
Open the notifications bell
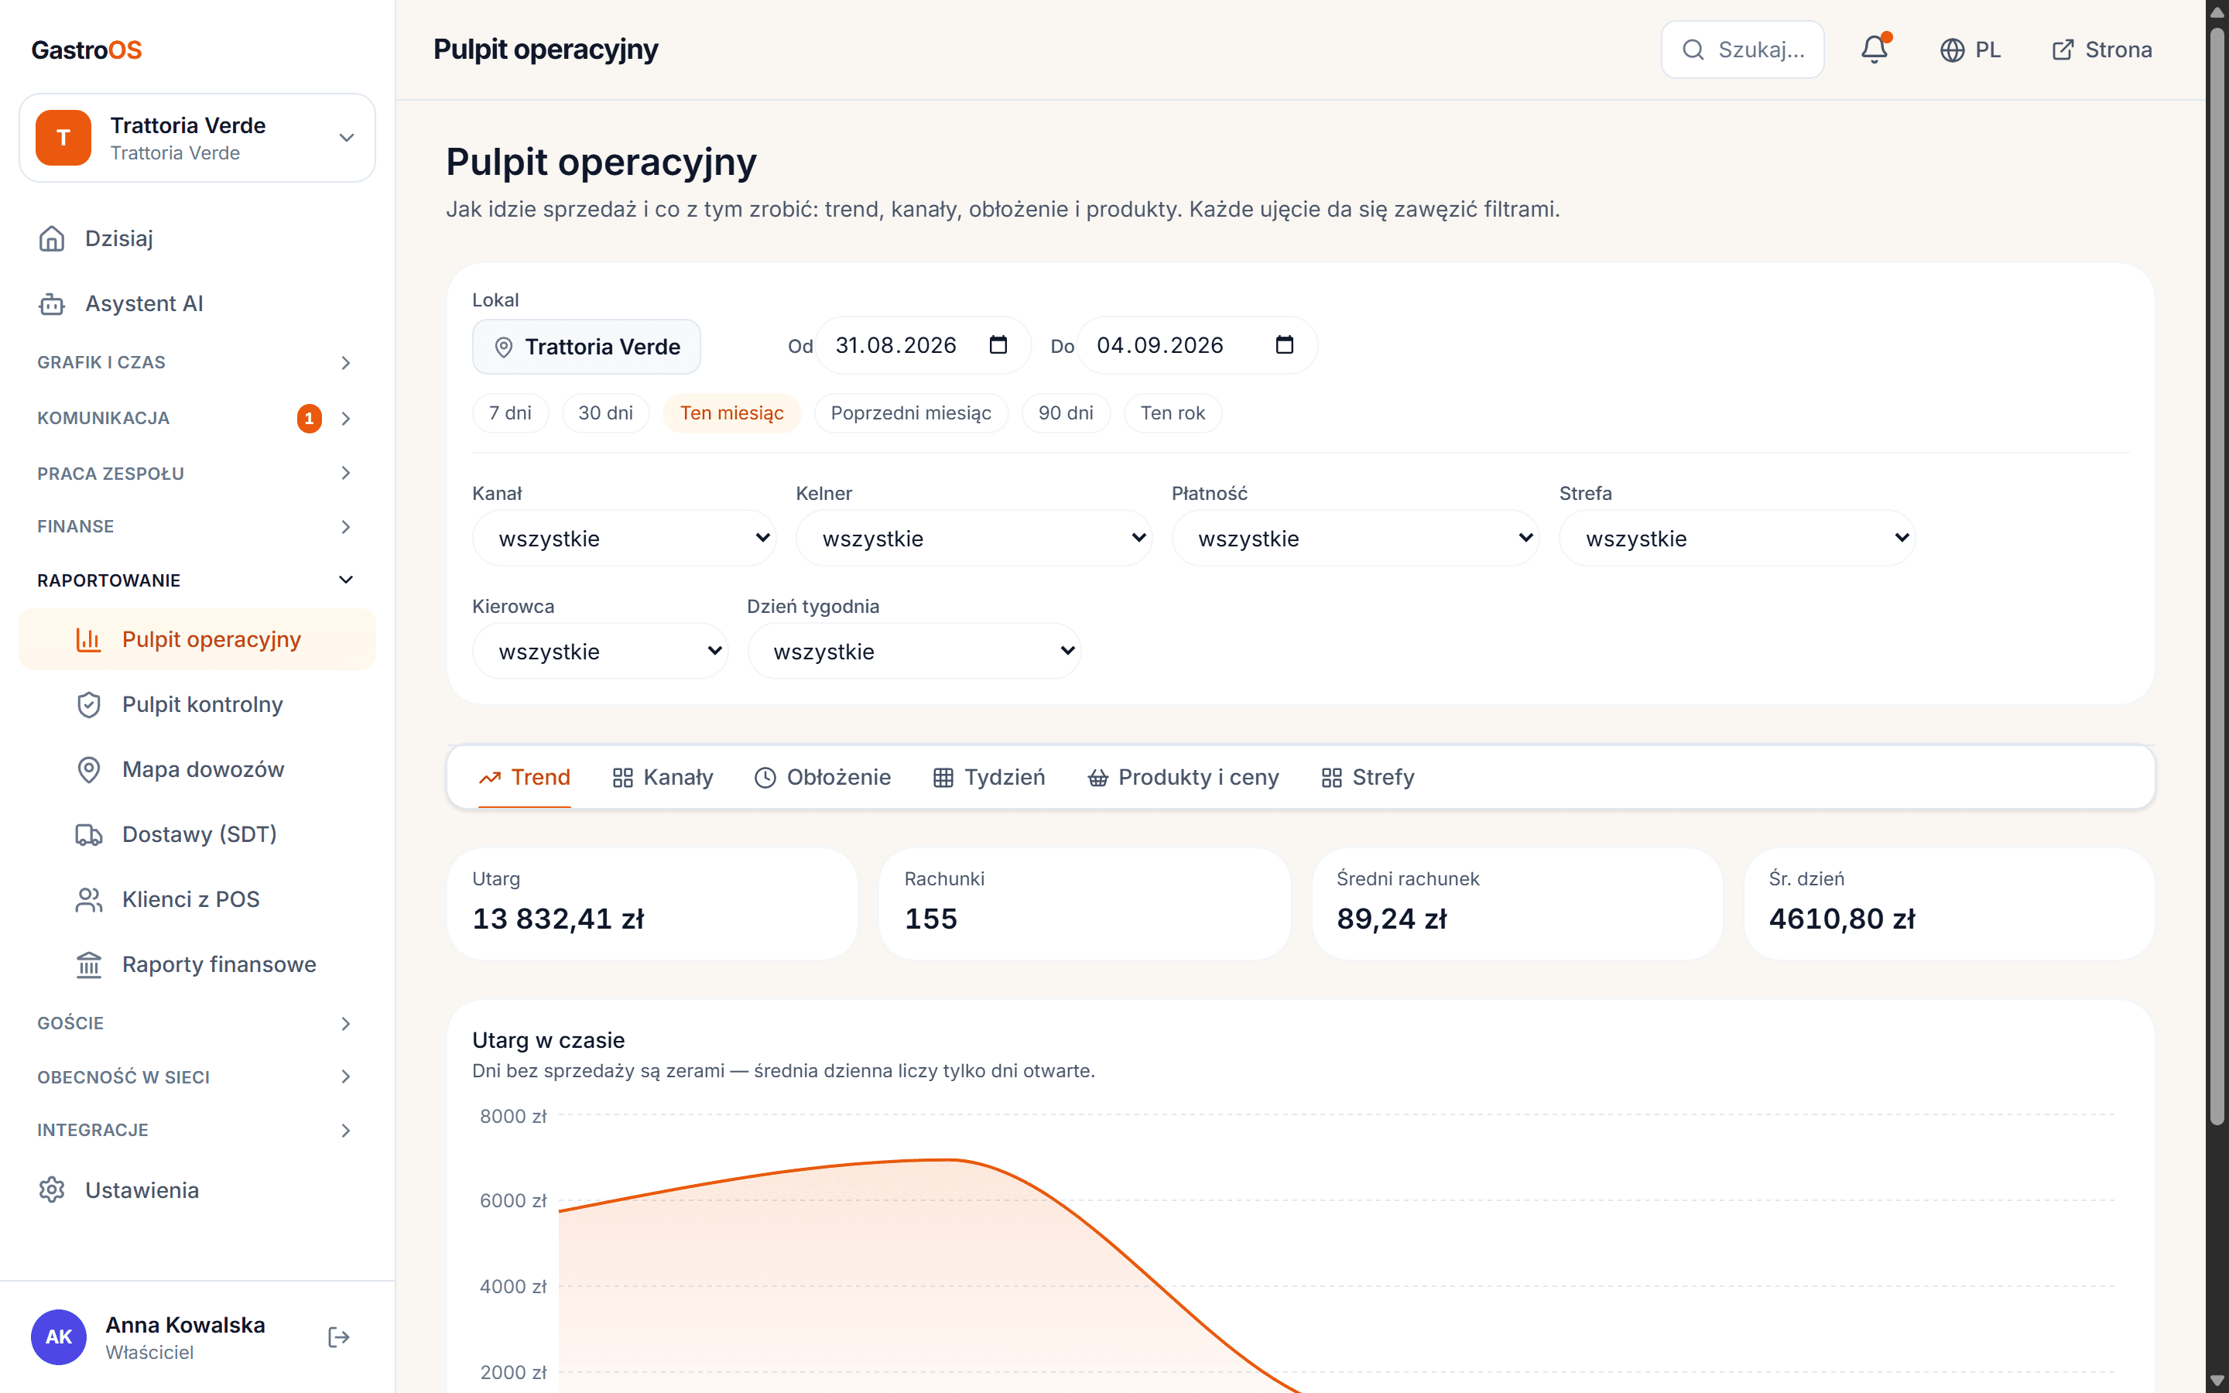click(1875, 49)
